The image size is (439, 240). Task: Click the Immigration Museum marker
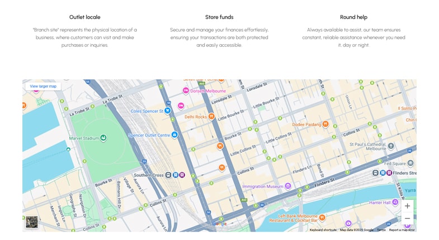[288, 186]
